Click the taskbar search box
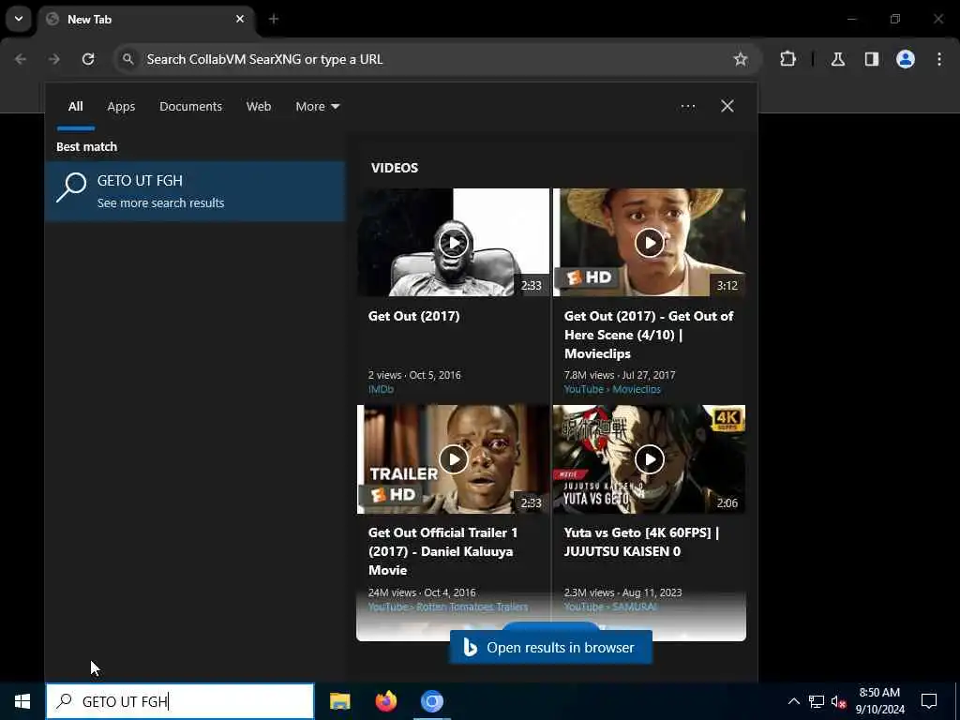This screenshot has height=720, width=960. pos(180,701)
